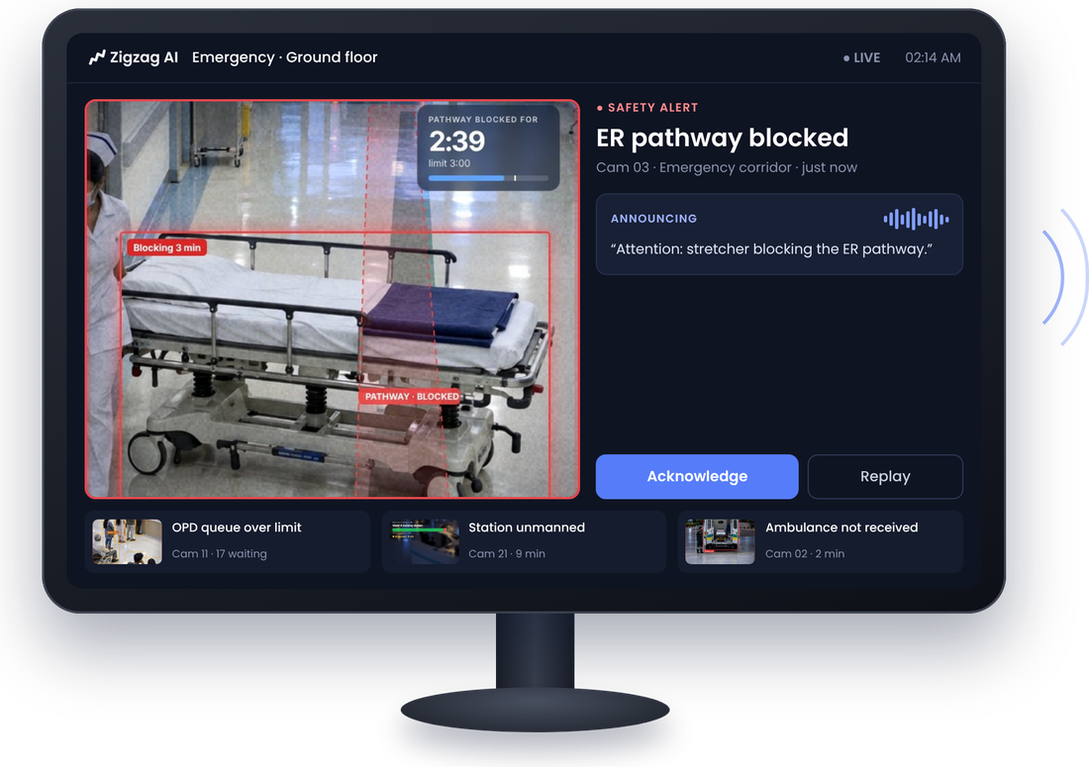Open the Ambulance not received thumbnail
Screen dimensions: 1089x767
point(720,541)
